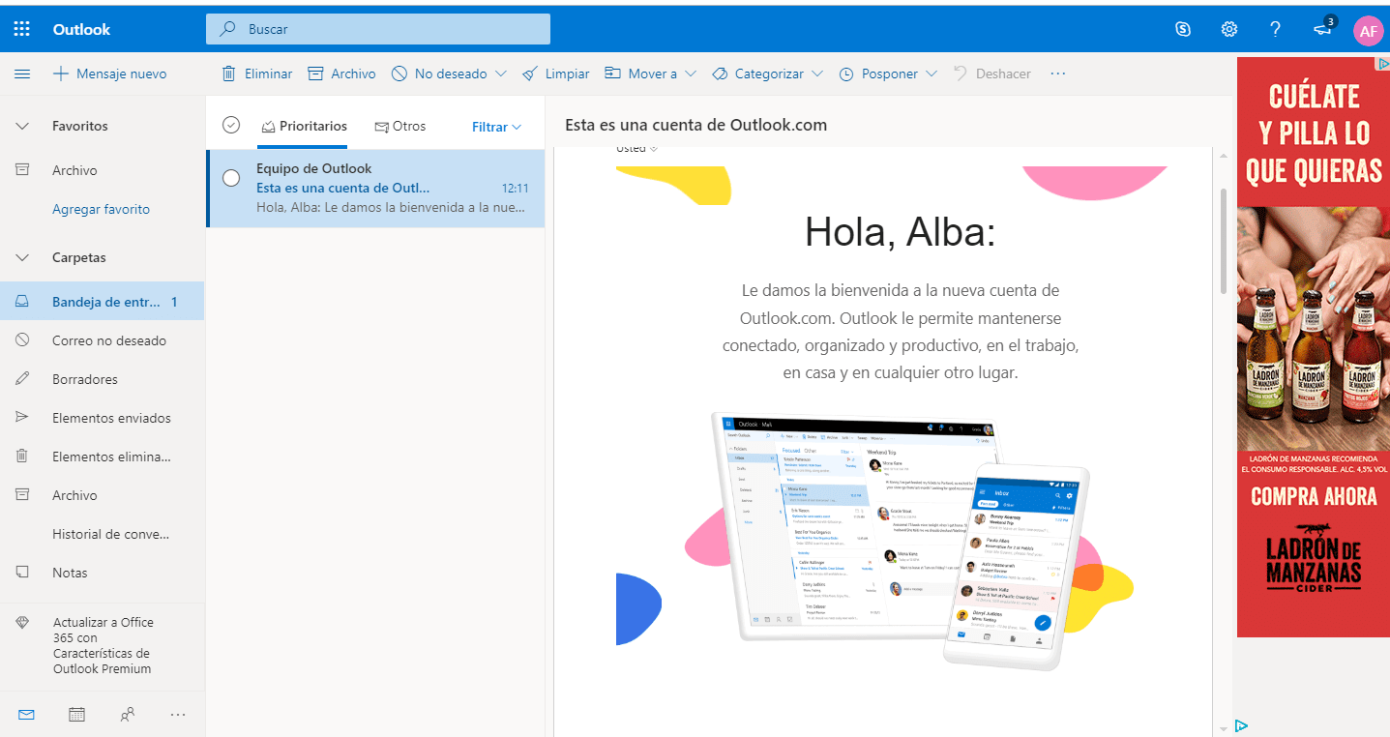
Task: Open the Esta es una cuenta message
Action: (375, 189)
